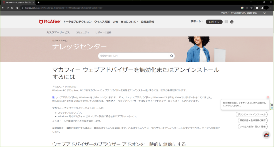
Task: Click the blue 注: note label
Action: pyautogui.click(x=54, y=97)
